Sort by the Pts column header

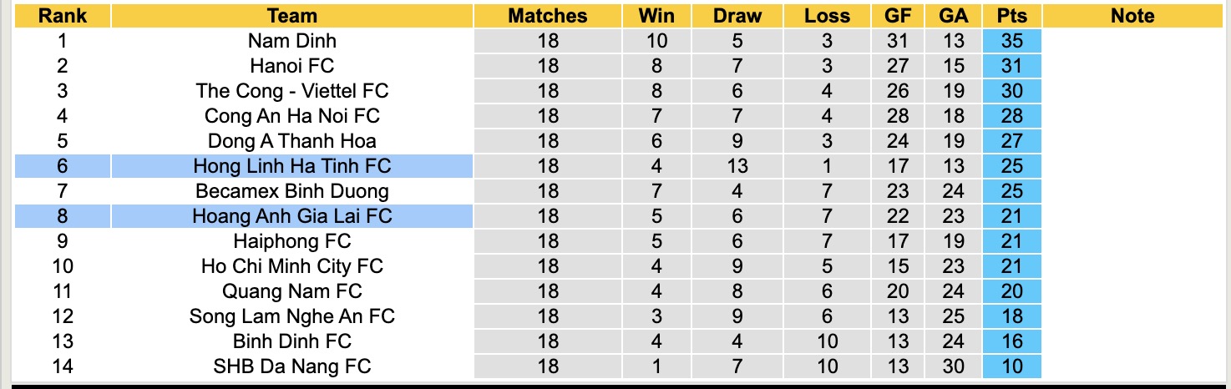[x=1011, y=15]
